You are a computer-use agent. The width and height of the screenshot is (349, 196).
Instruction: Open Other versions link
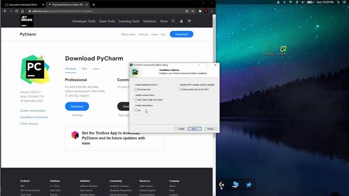coord(29,124)
